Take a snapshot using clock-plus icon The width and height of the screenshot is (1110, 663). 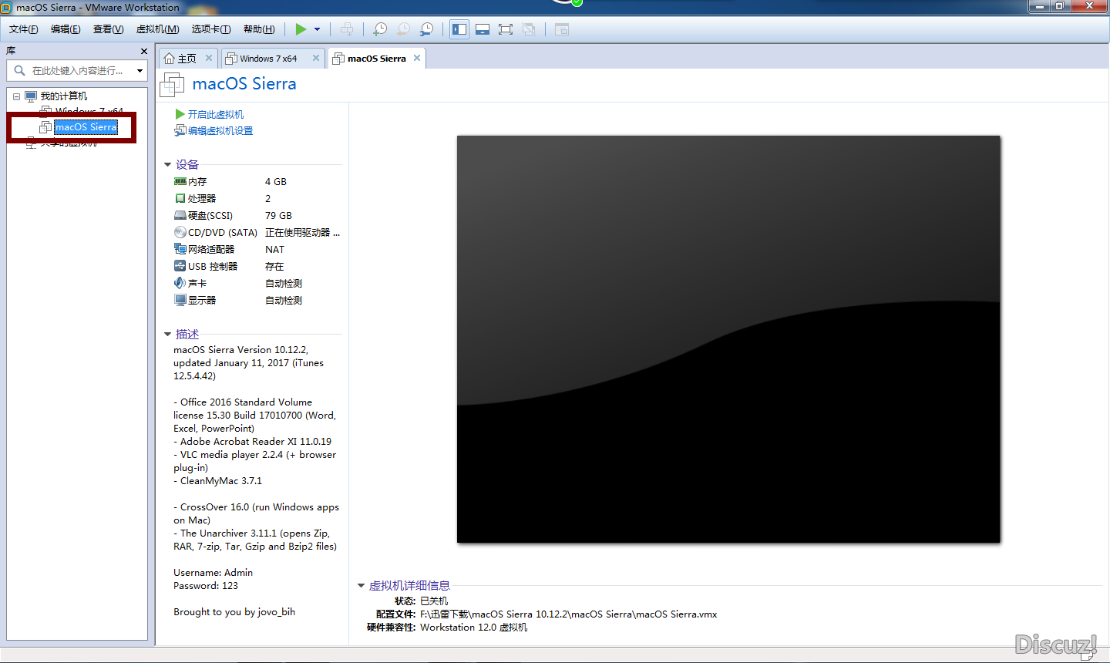380,29
